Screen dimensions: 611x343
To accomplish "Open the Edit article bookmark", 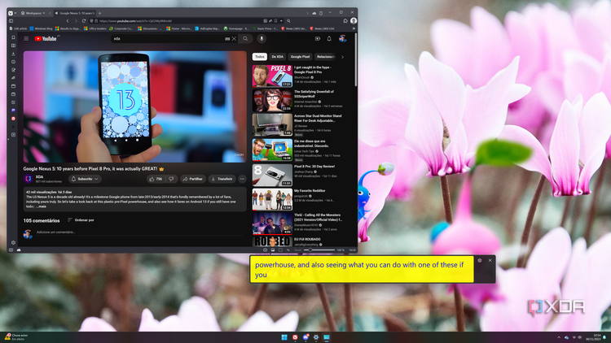I will [18, 28].
